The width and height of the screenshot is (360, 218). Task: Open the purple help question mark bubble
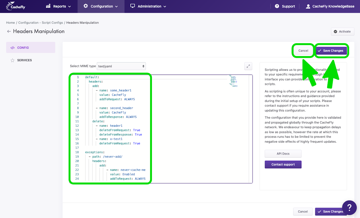(x=349, y=208)
